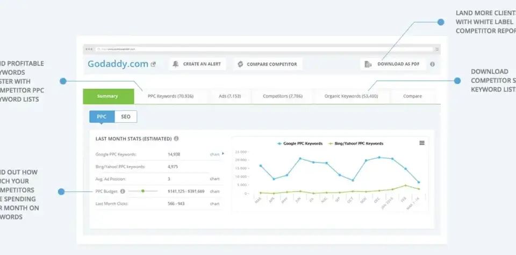Open the Summary tab
This screenshot has width=516, height=255.
(108, 96)
